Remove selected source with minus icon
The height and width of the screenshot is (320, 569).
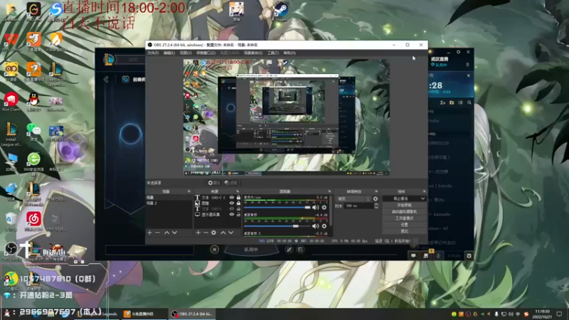pos(206,233)
